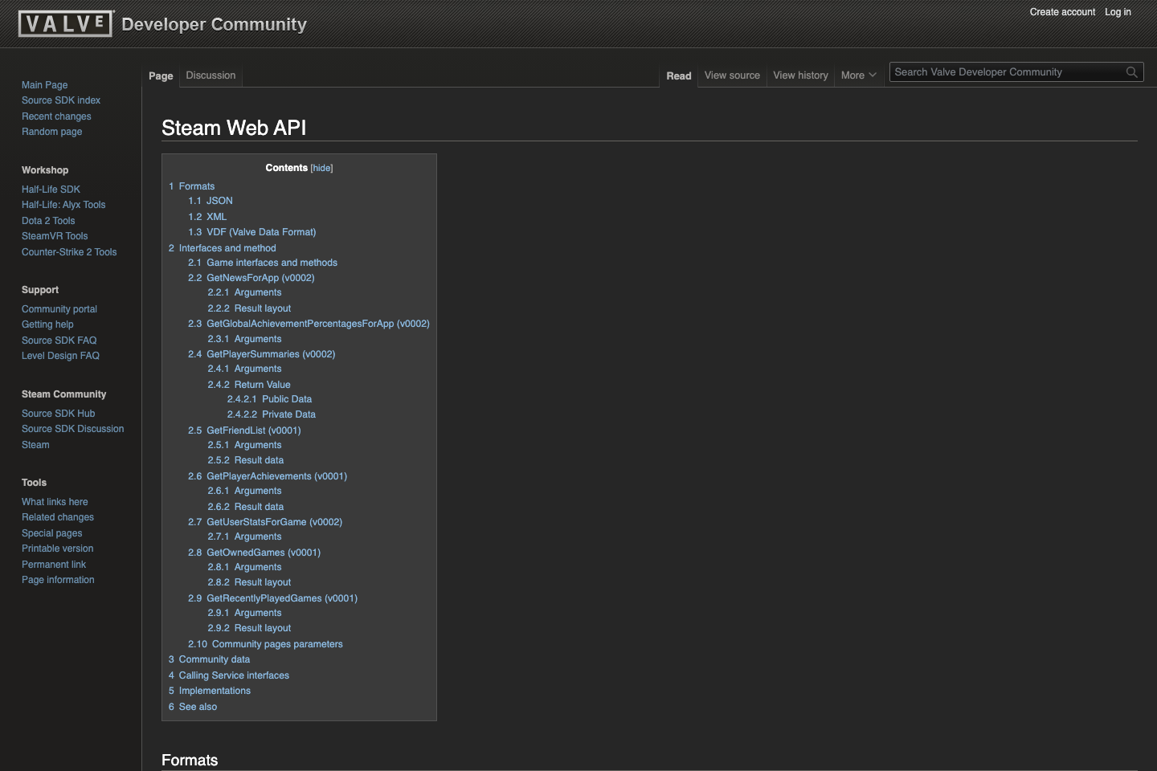
Task: Click the search magnifying glass icon
Action: click(x=1131, y=72)
